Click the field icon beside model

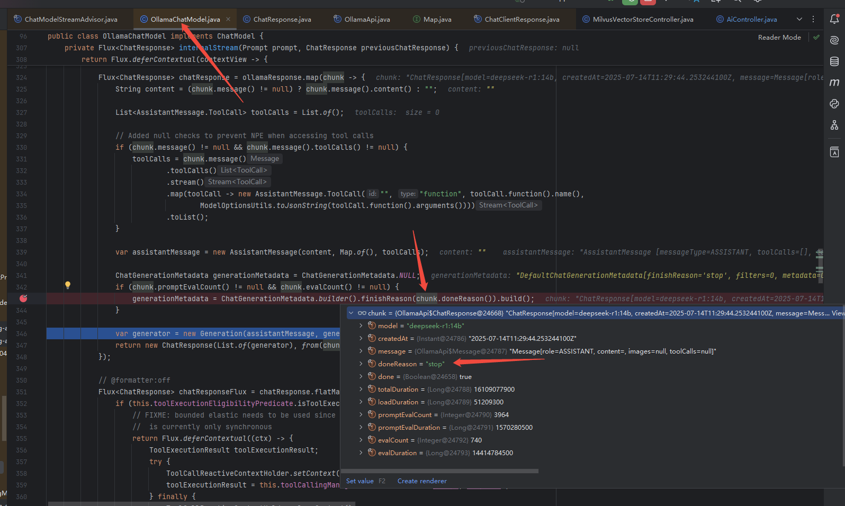[372, 326]
